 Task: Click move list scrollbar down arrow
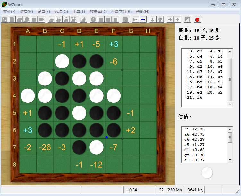pyautogui.click(x=230, y=104)
